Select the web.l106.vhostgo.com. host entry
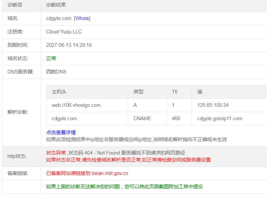The image size is (267, 204). coord(76,105)
